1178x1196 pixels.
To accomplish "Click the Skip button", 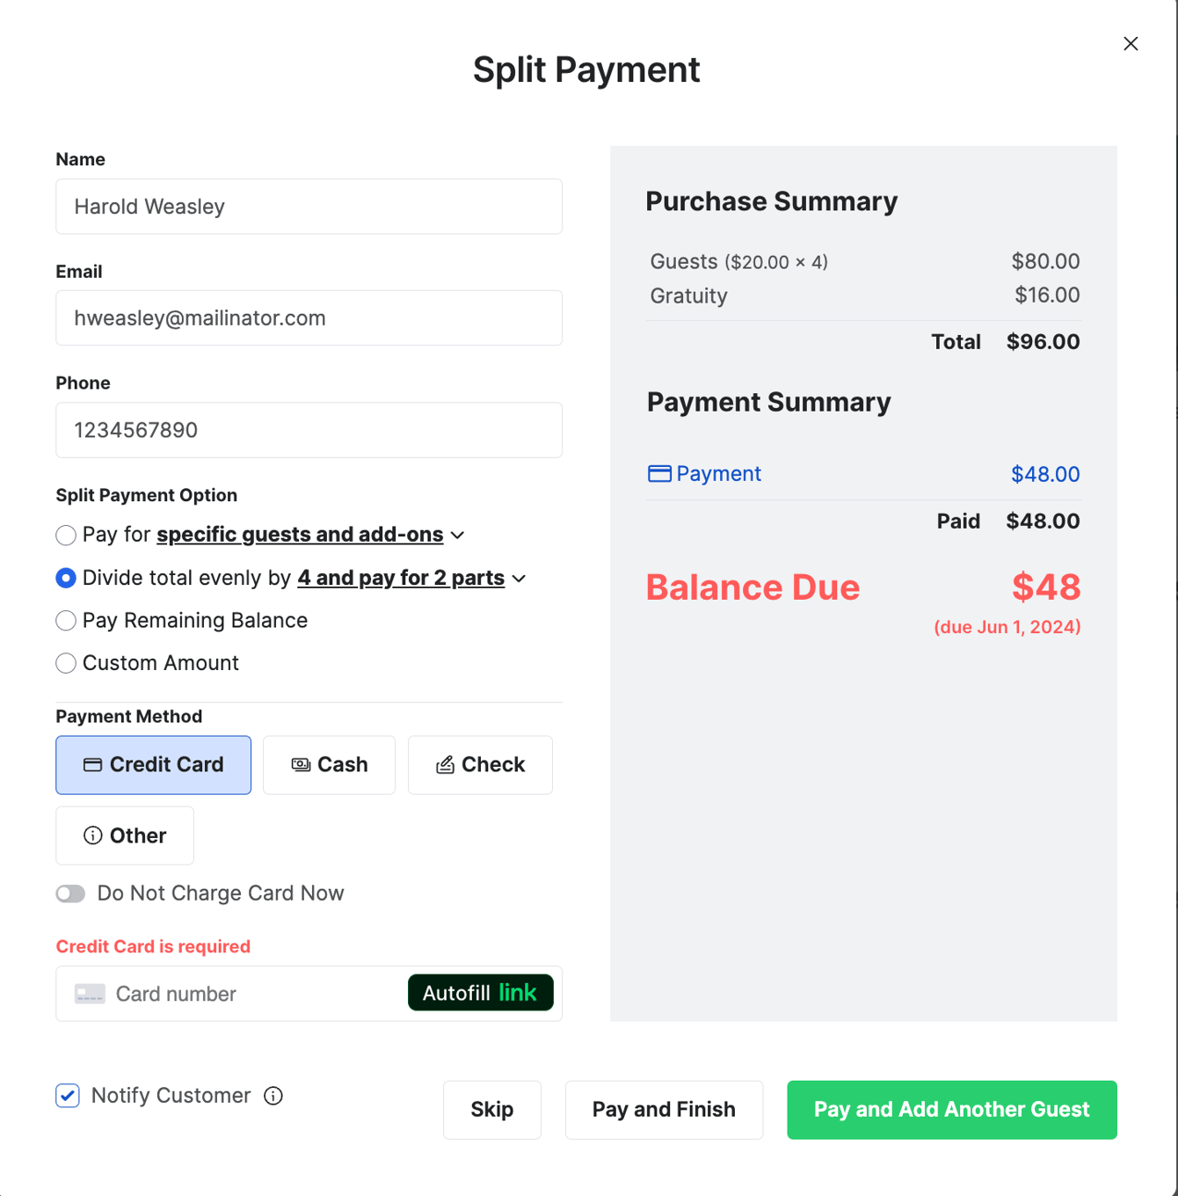I will pos(492,1110).
